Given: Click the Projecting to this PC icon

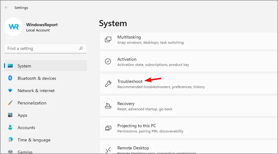Looking at the screenshot, I should coord(108,128).
